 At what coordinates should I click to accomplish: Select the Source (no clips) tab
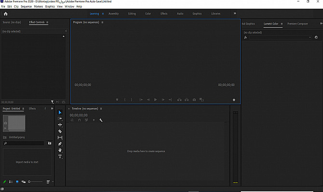(12, 22)
